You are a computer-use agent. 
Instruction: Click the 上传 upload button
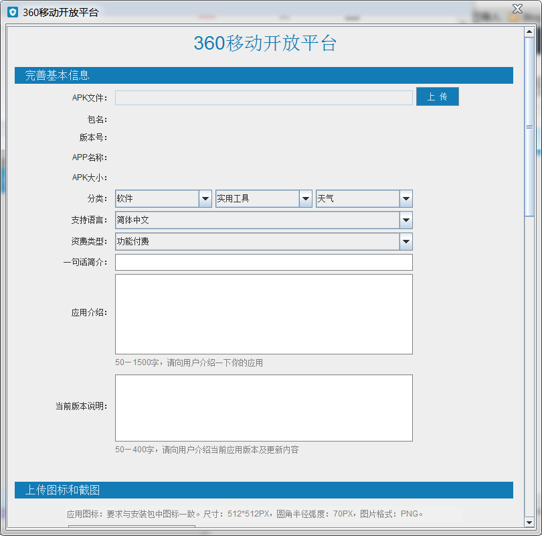(x=437, y=96)
